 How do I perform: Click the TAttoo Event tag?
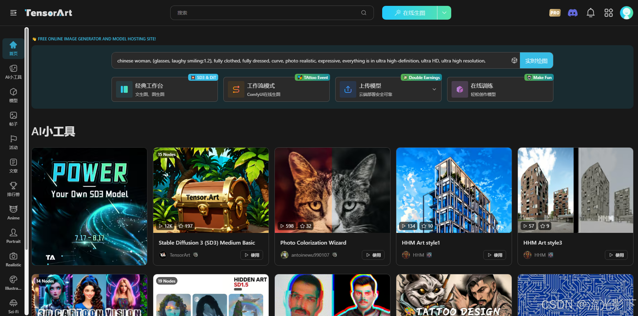[x=312, y=78]
